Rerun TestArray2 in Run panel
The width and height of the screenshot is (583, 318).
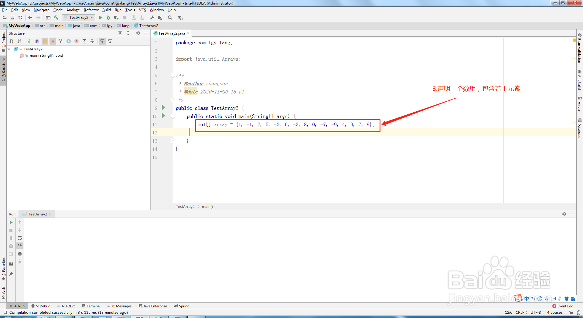[11, 222]
